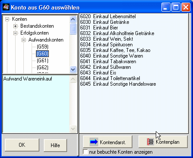193x158 pixels.
Task: Select account 6032 Einkauf Alkoholfreie Getränke
Action: [x=117, y=33]
